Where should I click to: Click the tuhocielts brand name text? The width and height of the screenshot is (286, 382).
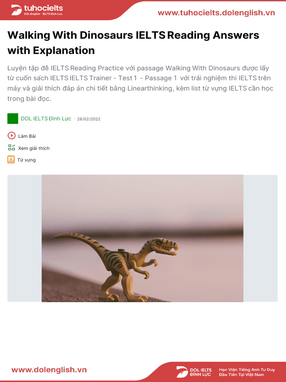coord(44,8)
